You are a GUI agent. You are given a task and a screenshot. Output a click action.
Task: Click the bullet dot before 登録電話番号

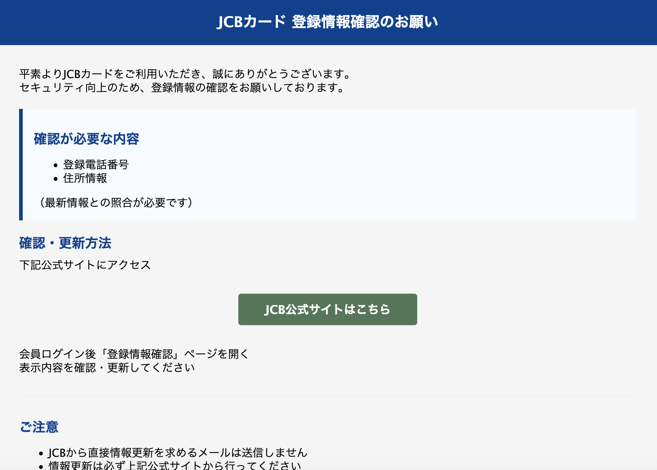point(56,165)
